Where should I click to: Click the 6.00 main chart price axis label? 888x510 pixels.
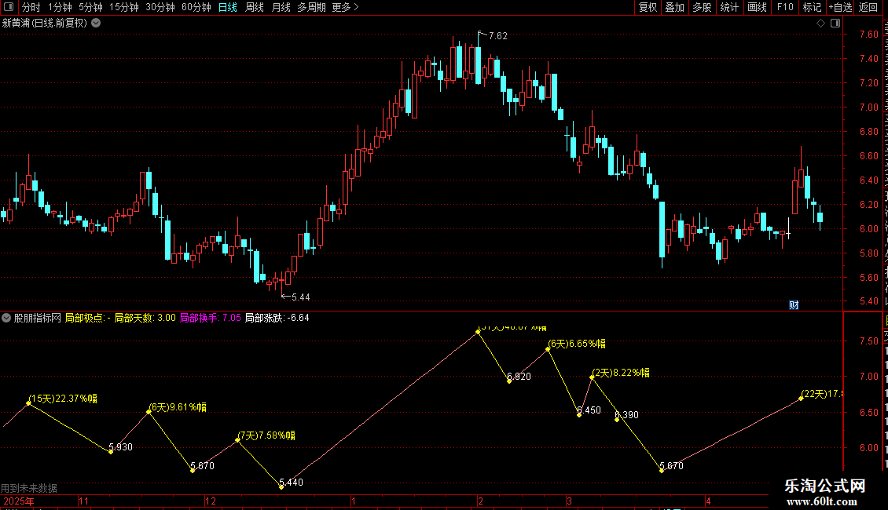(868, 229)
